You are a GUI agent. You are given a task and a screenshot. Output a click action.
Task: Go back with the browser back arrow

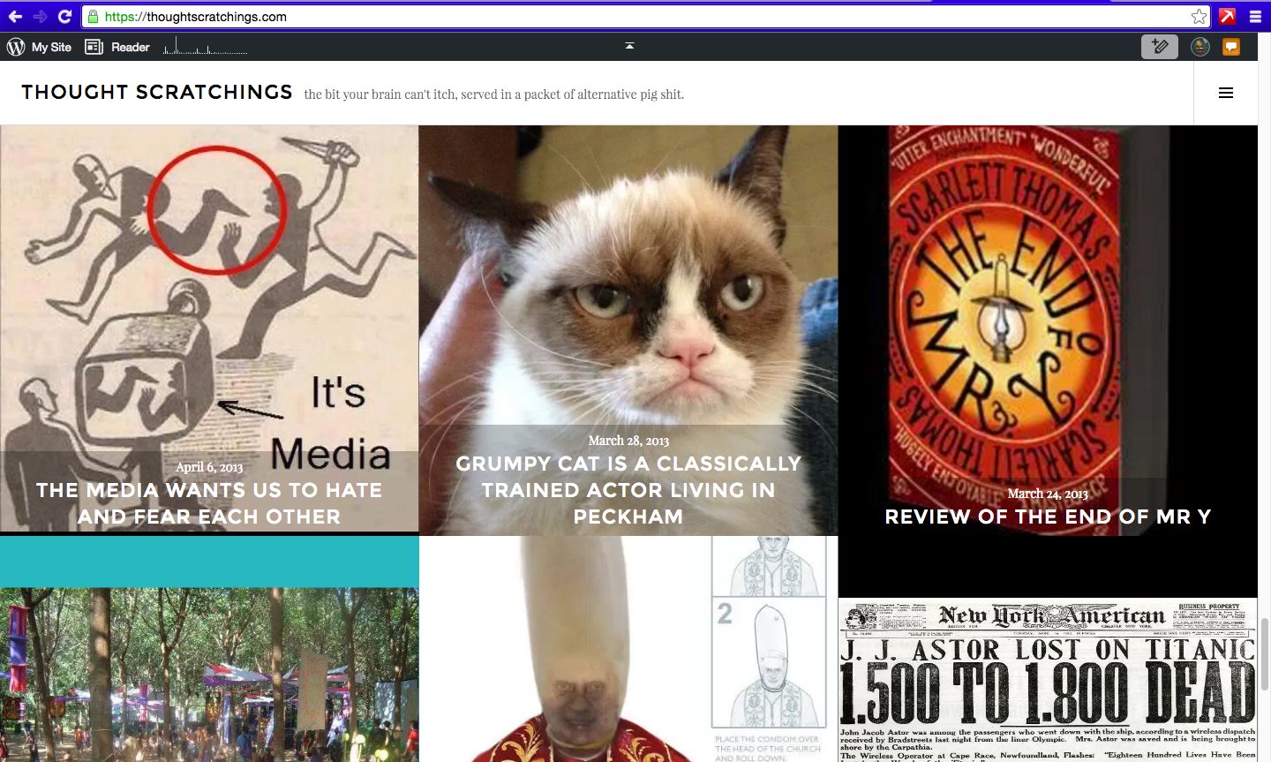coord(15,16)
